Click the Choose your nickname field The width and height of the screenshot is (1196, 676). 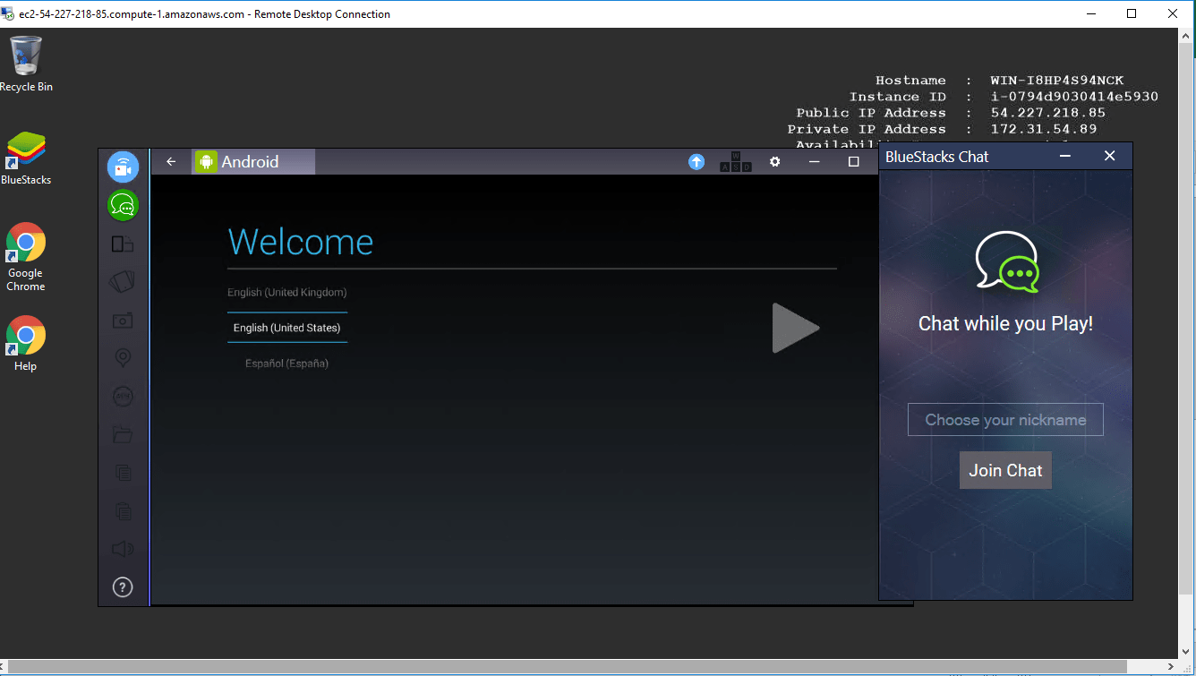1005,420
